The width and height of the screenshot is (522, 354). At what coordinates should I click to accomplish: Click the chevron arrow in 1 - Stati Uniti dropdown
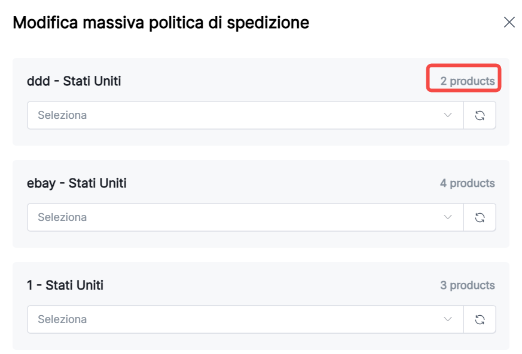click(448, 319)
